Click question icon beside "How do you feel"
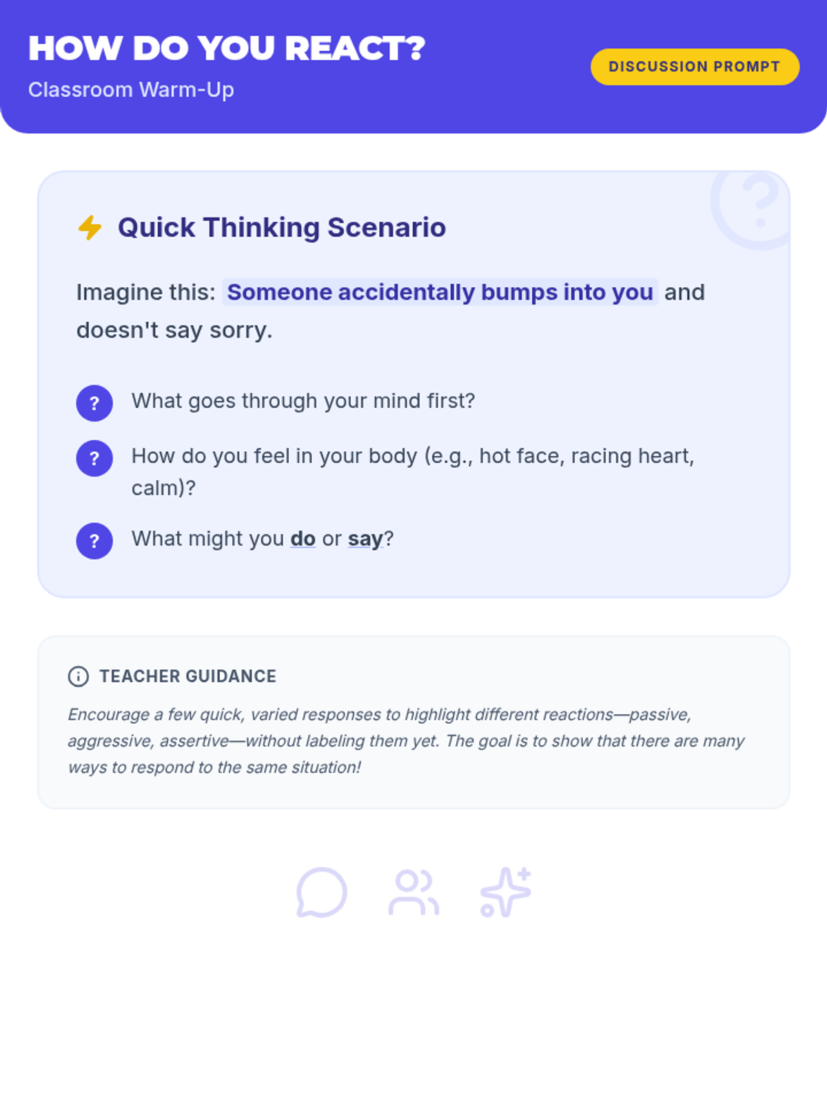 click(94, 458)
